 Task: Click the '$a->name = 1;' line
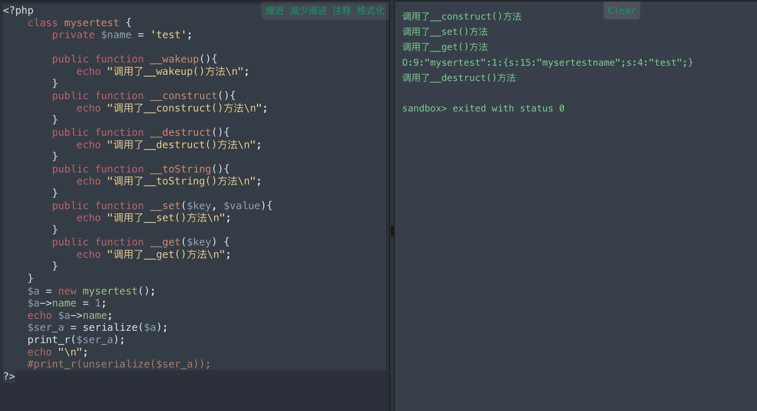pyautogui.click(x=67, y=303)
